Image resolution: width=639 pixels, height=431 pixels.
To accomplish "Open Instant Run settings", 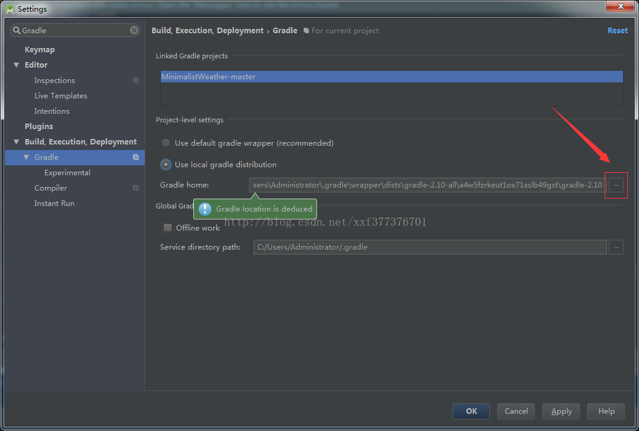I will (x=54, y=204).
